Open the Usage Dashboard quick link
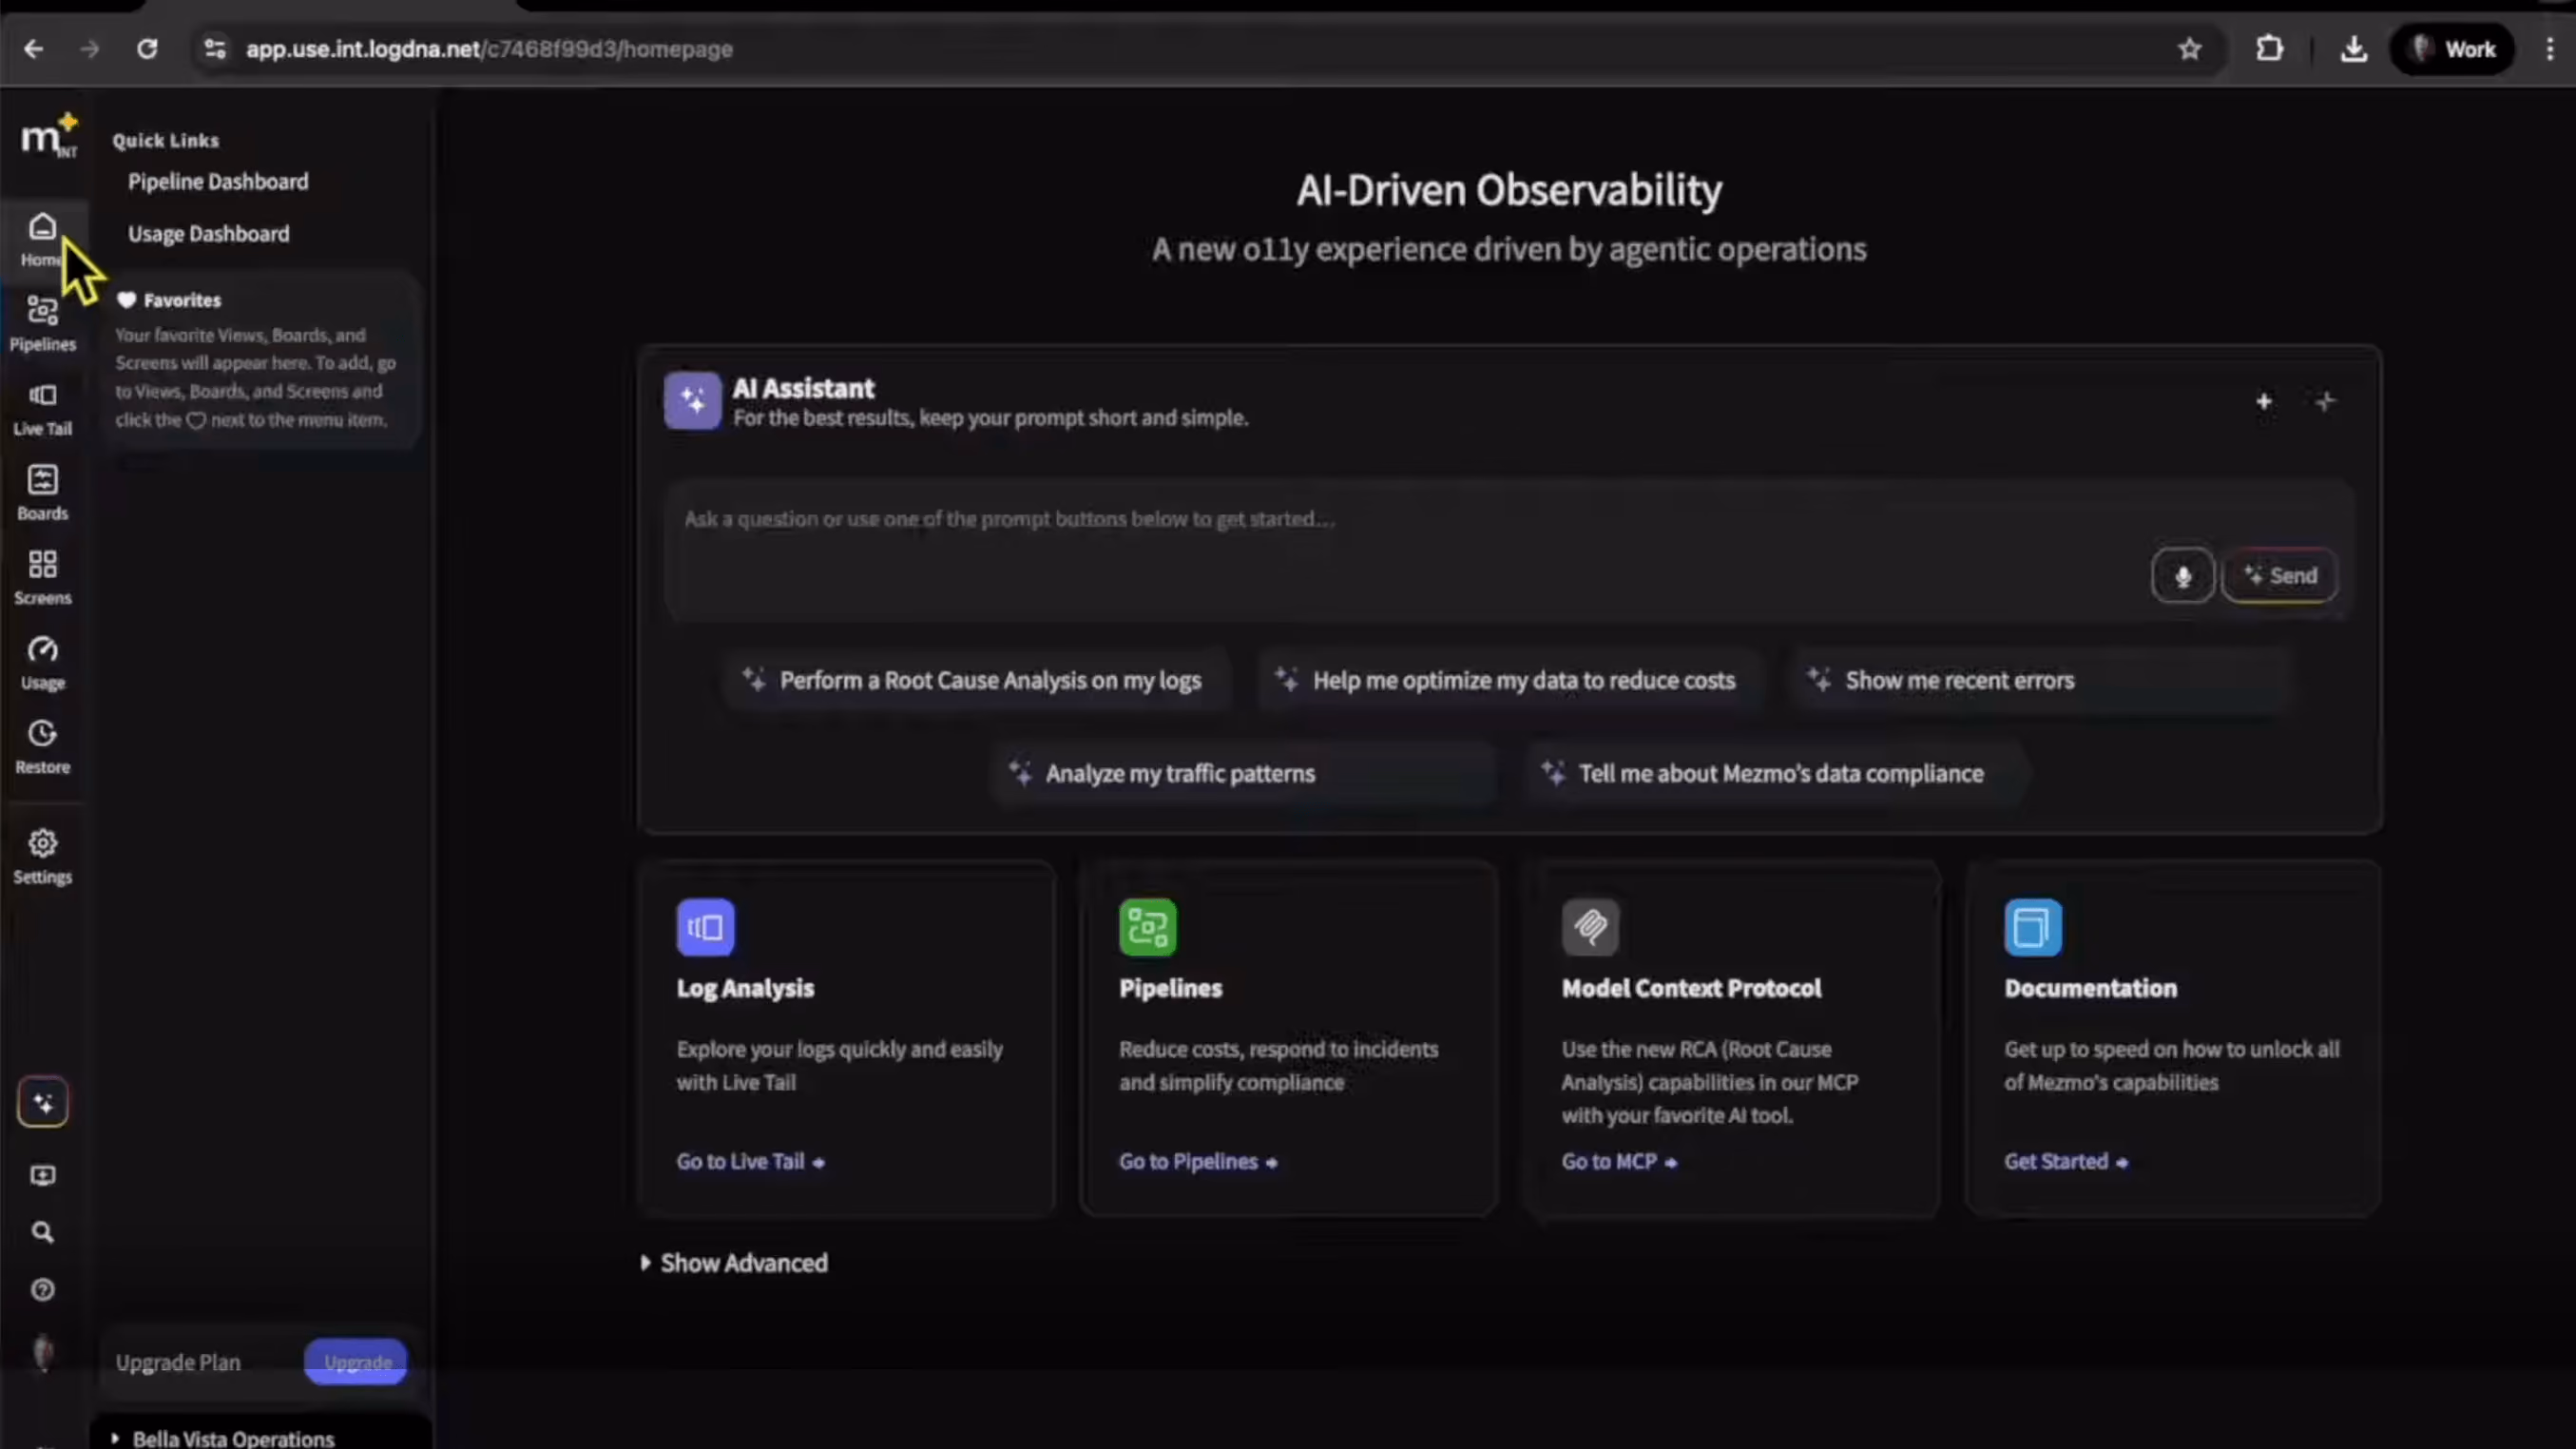The image size is (2576, 1449). (208, 234)
